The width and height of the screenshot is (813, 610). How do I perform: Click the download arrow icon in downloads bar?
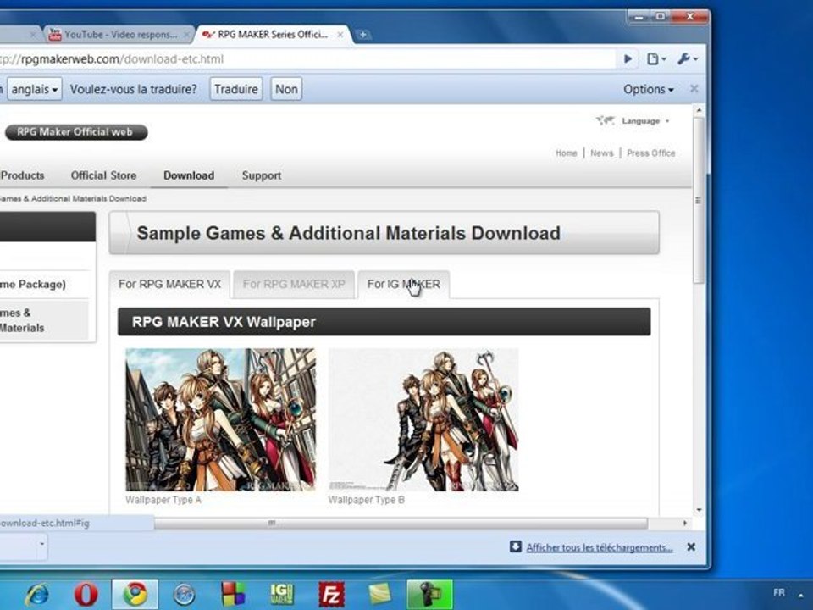[516, 546]
